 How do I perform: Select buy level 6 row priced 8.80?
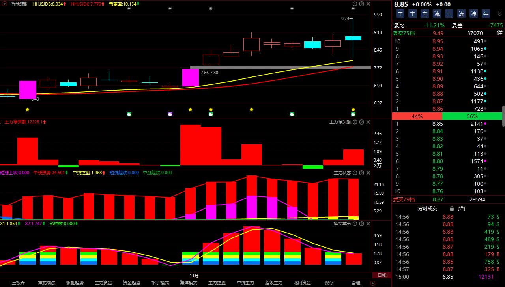(x=447, y=161)
